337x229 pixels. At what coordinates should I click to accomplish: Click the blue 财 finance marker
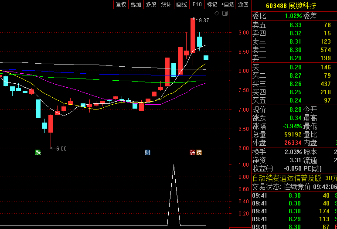(147, 153)
